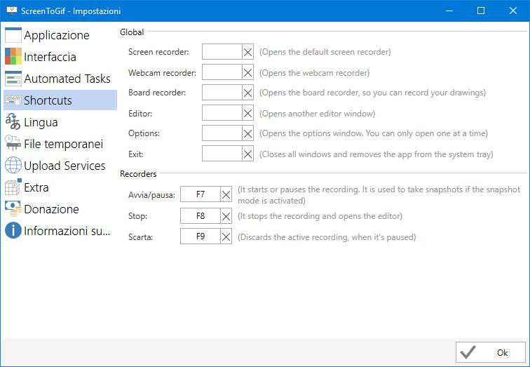The height and width of the screenshot is (367, 530).
Task: Click the Upload Services globe icon
Action: 13,166
